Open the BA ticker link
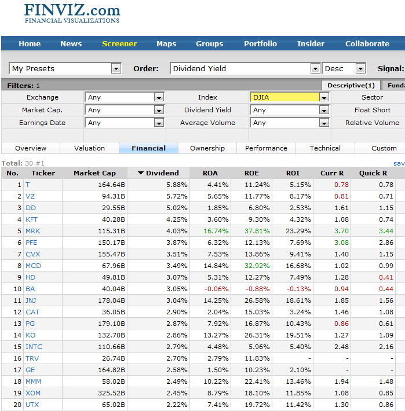 pyautogui.click(x=30, y=289)
